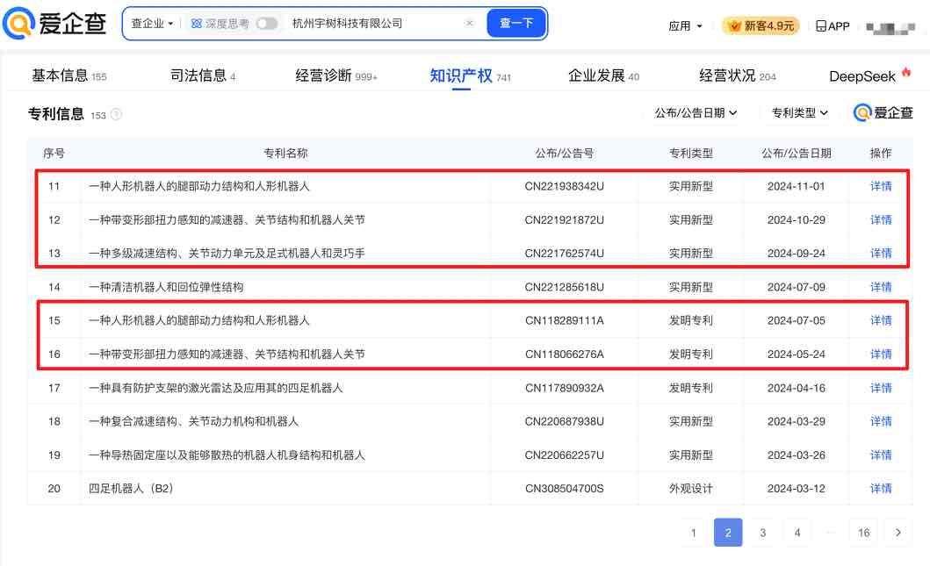Switch to the 企业发展 tab

click(603, 75)
